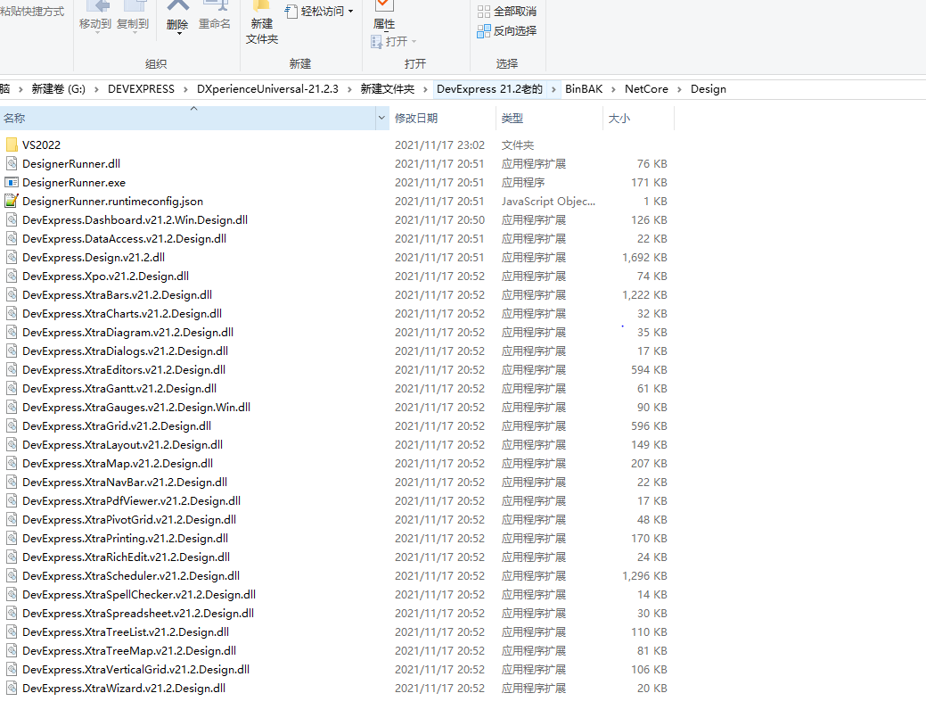Select file name DevExpress.XtraNavBar.v21.2.Design.dll
The width and height of the screenshot is (926, 718).
tap(125, 483)
